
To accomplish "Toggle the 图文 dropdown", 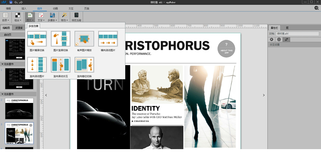I will point(30,17).
